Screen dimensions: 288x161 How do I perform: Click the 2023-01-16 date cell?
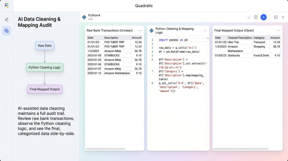pos(95,73)
